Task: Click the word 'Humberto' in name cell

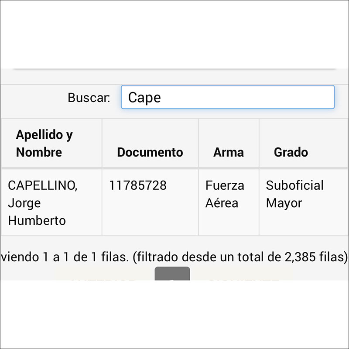Action: 37,220
